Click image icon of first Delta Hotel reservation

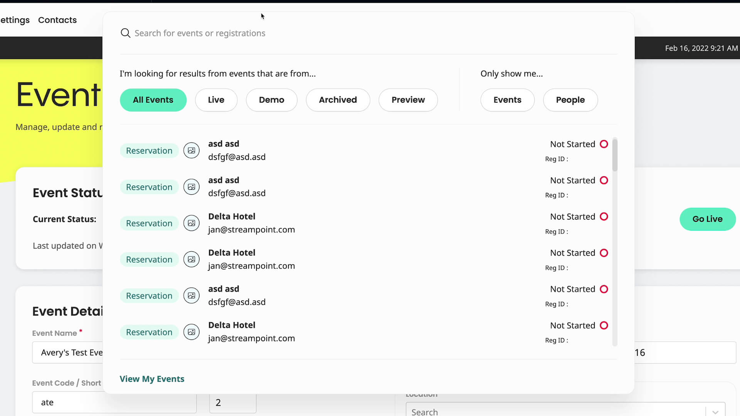point(191,223)
